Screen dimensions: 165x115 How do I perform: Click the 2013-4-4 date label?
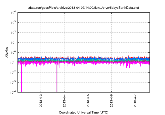click(x=64, y=101)
